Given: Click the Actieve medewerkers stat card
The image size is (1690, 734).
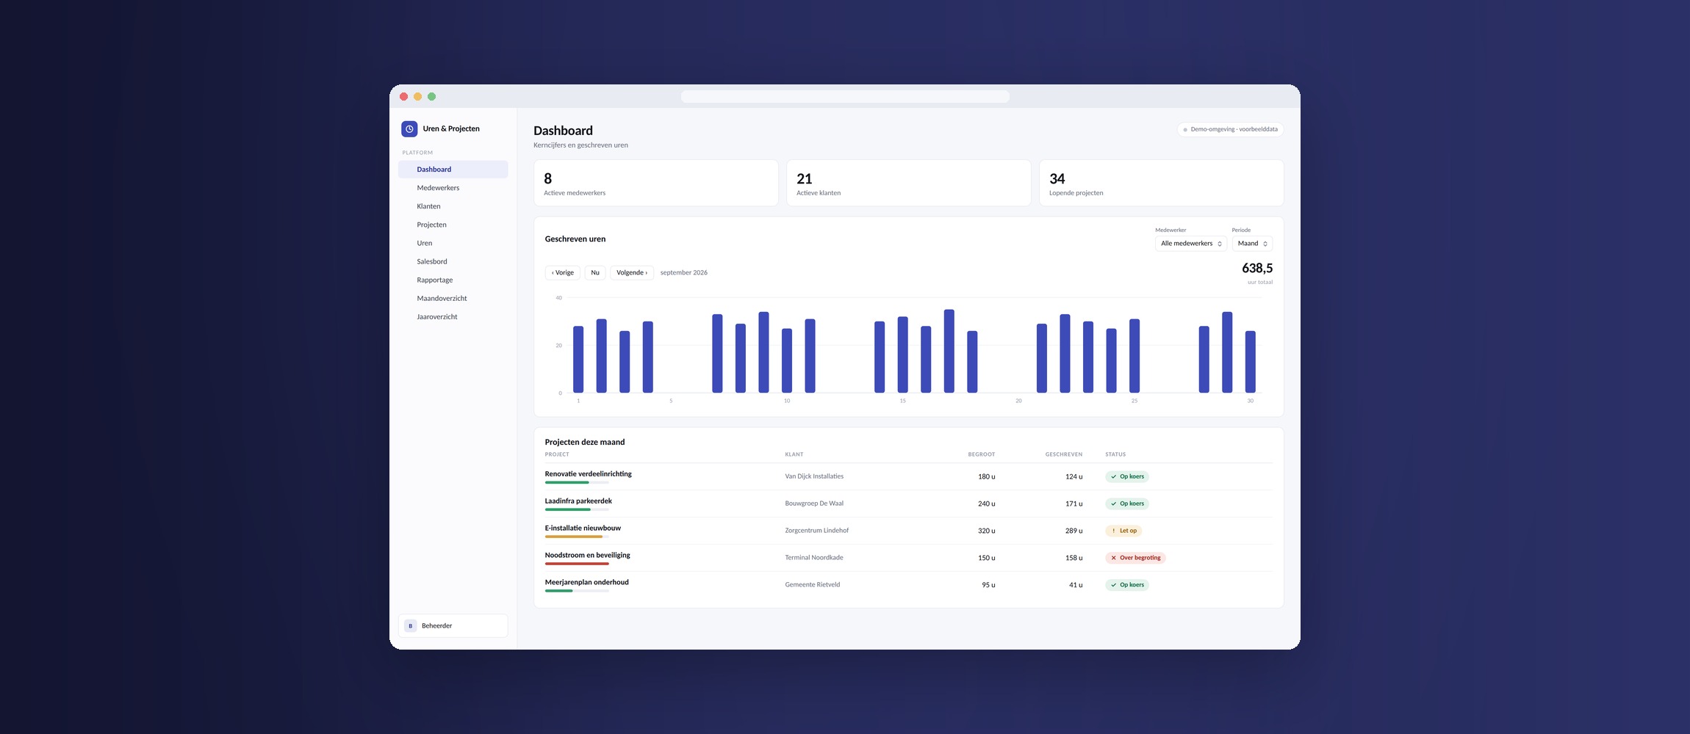Looking at the screenshot, I should coord(655,183).
